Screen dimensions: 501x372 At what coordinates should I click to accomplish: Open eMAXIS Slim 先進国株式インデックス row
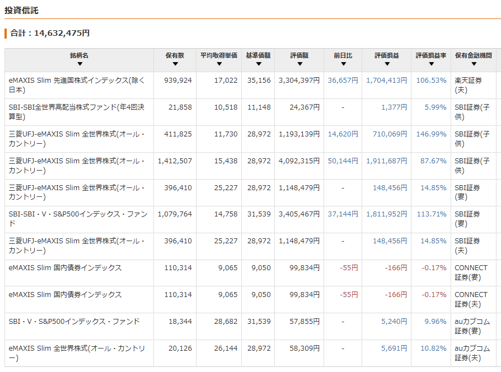point(250,85)
